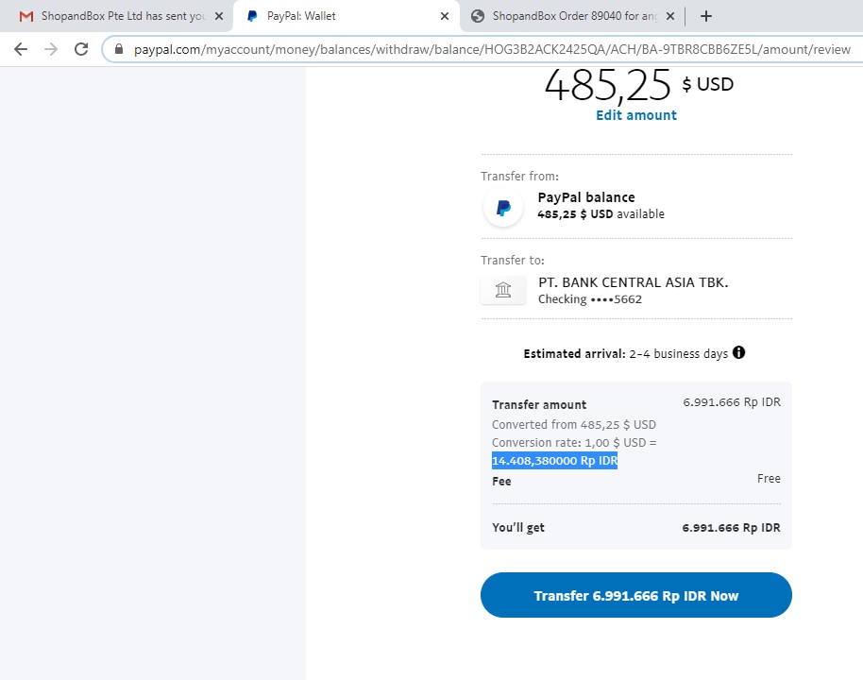Viewport: 863px width, 680px height.
Task: Click the bank building icon
Action: [503, 290]
